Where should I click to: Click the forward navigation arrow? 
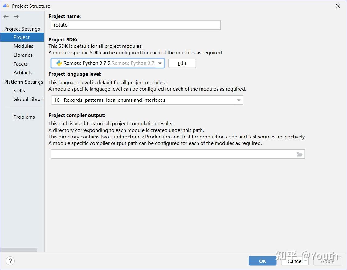(x=16, y=17)
